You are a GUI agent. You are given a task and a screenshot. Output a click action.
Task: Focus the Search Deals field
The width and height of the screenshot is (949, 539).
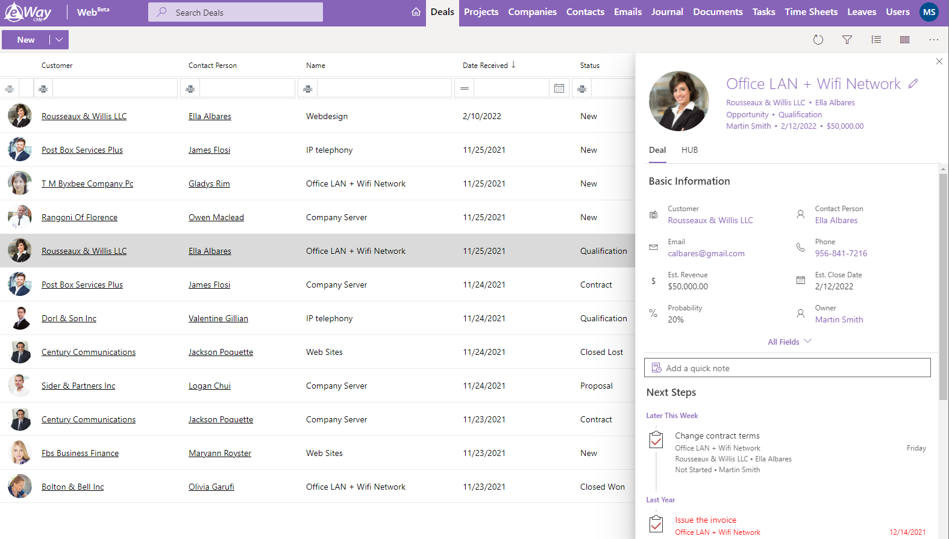coord(236,12)
